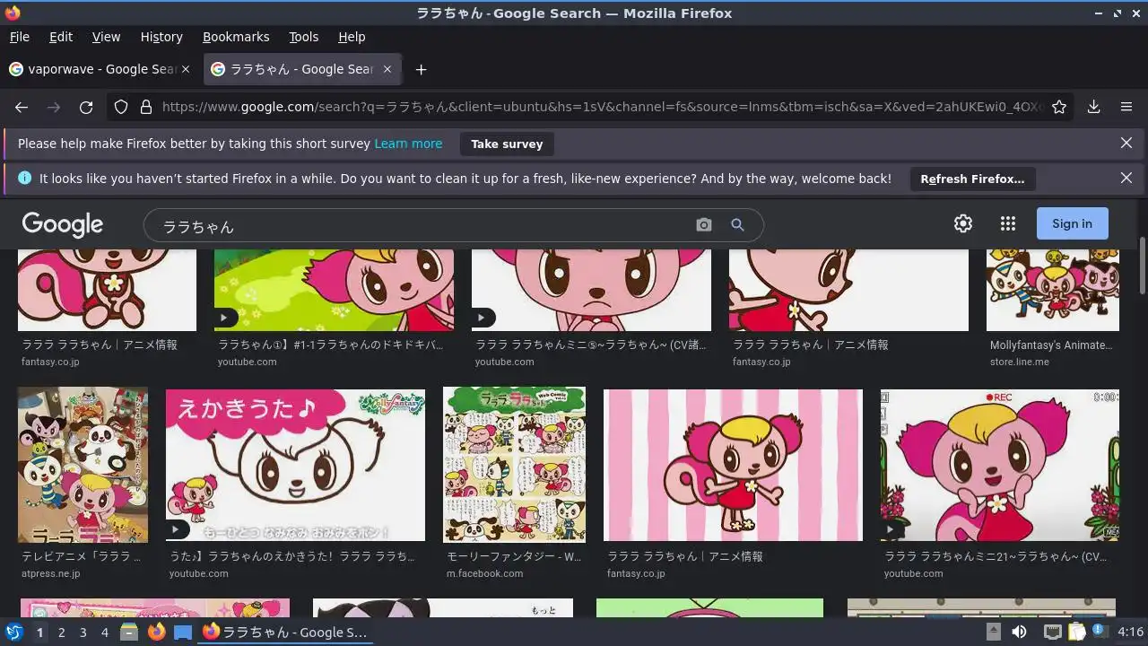Open the clipboard tray icon

pyautogui.click(x=1077, y=632)
